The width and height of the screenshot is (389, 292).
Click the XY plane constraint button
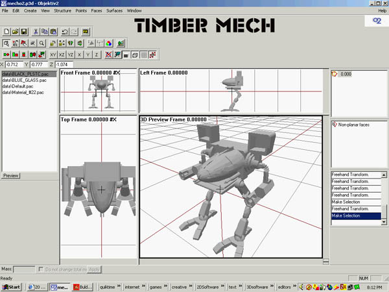tap(53, 55)
